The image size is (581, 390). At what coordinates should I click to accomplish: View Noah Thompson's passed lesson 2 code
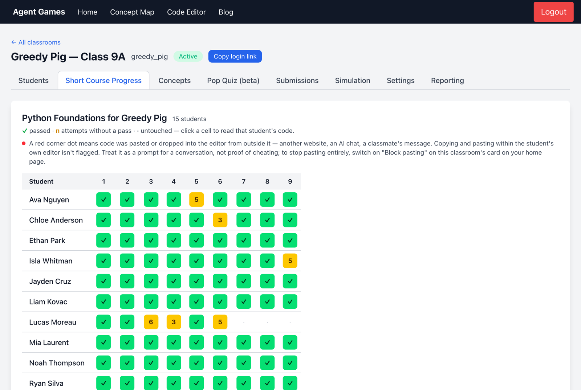(x=127, y=363)
